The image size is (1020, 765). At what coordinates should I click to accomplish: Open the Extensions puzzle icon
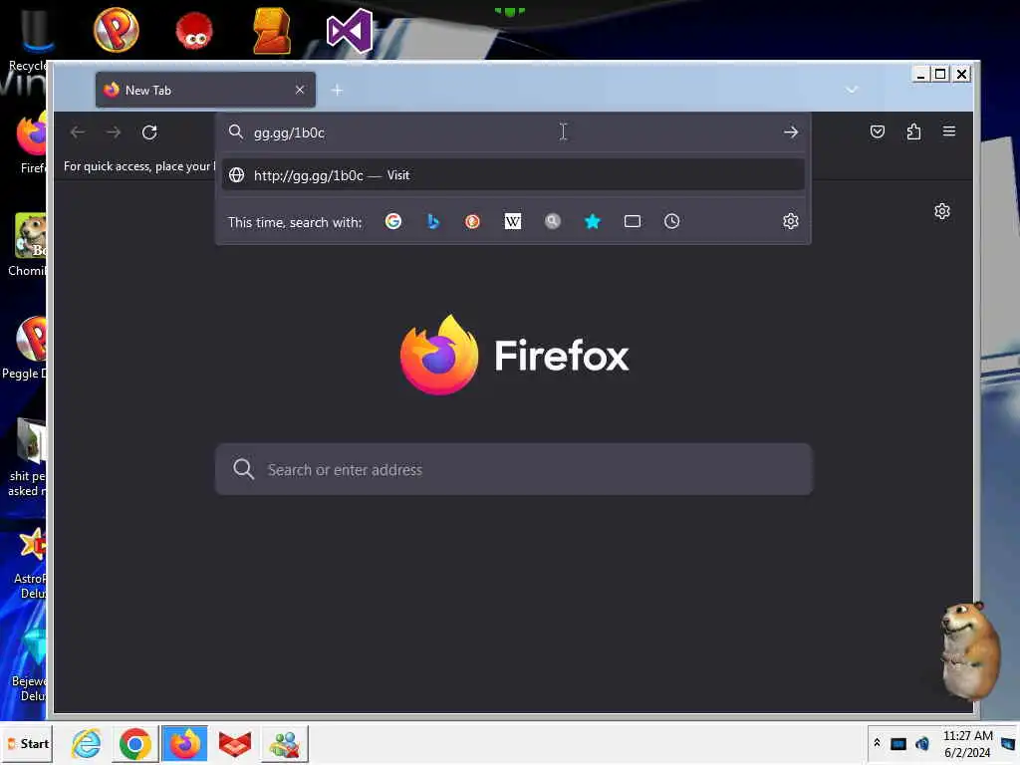913,132
